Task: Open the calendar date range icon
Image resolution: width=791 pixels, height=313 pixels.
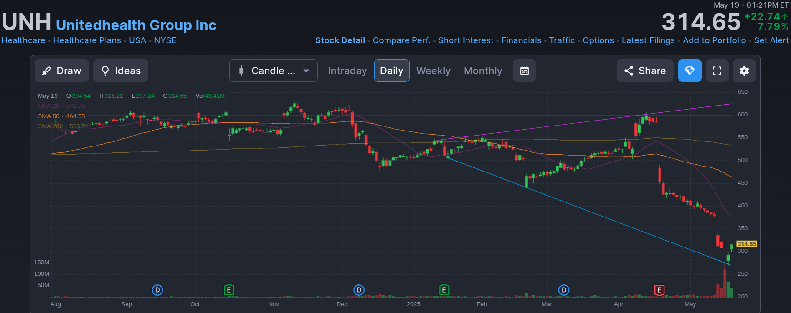Action: [x=524, y=71]
